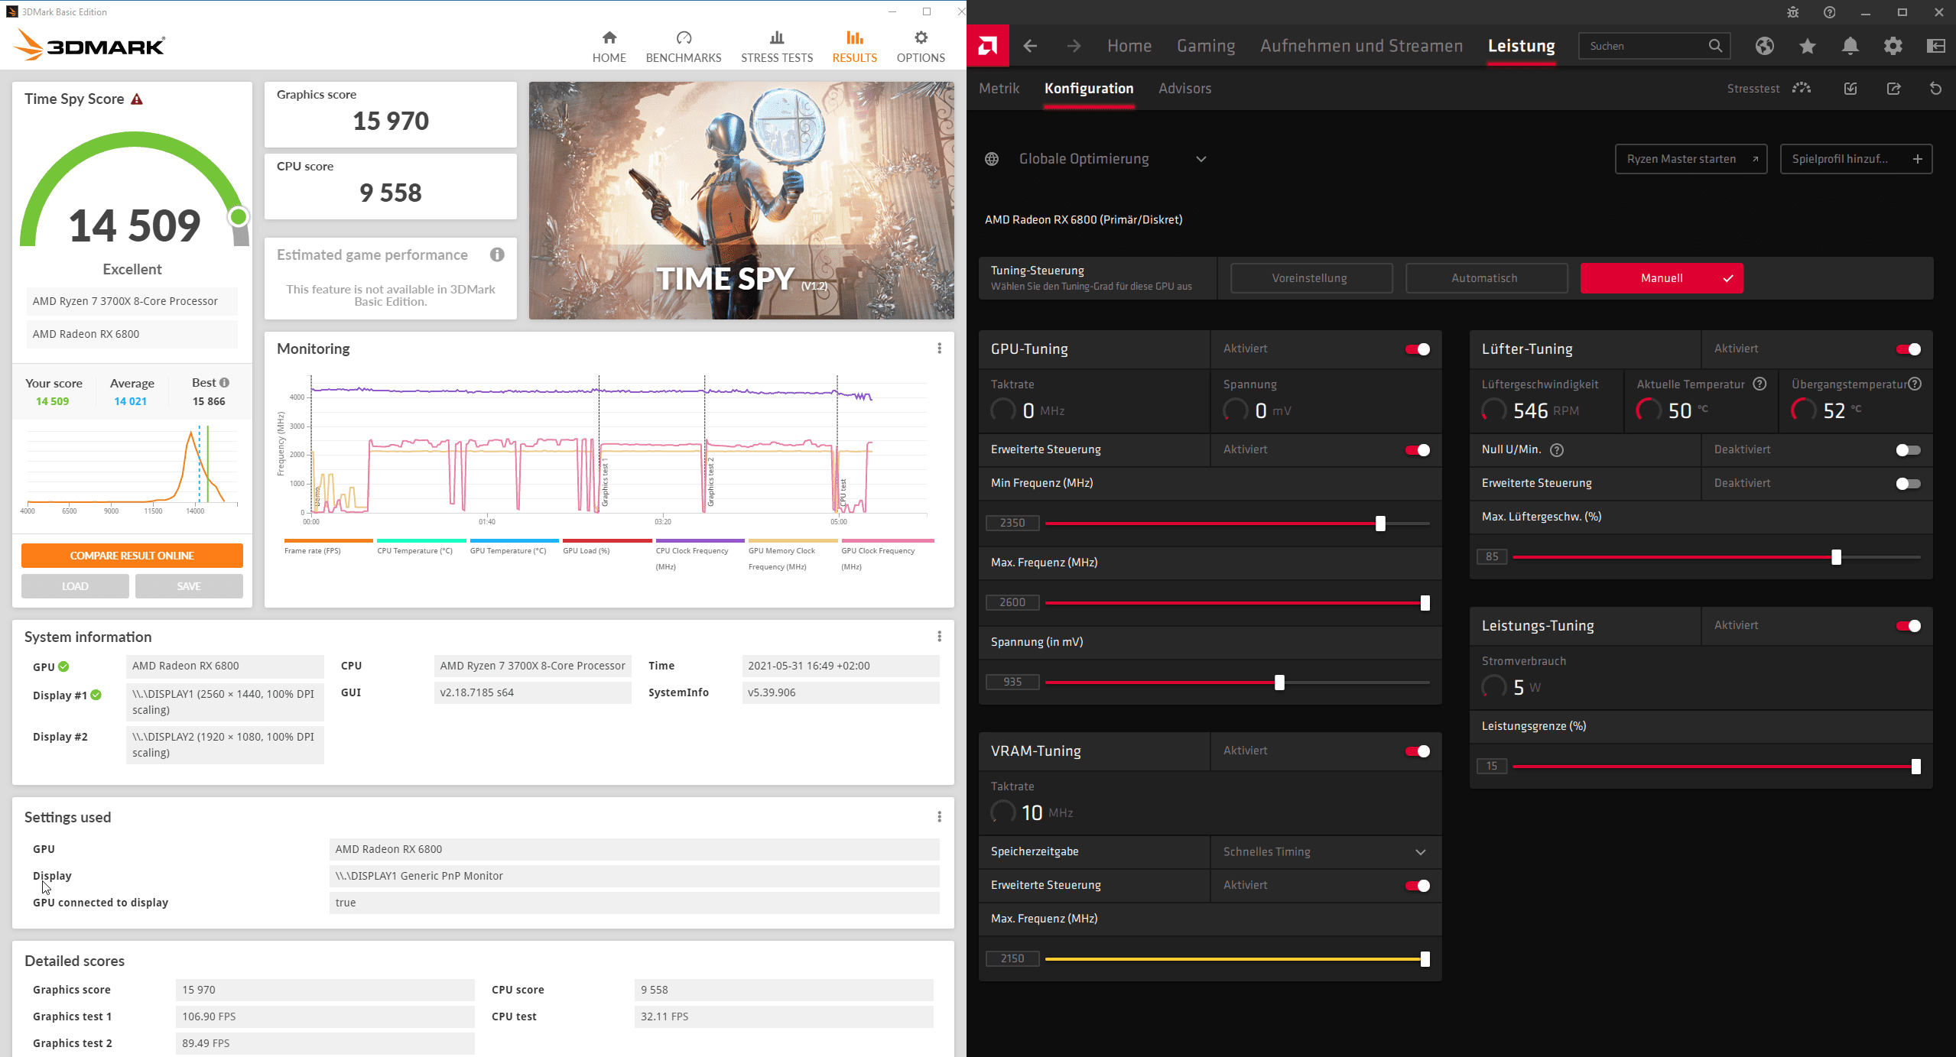This screenshot has width=1956, height=1057.
Task: Select Voreinstellung tuning mode
Action: [1311, 278]
